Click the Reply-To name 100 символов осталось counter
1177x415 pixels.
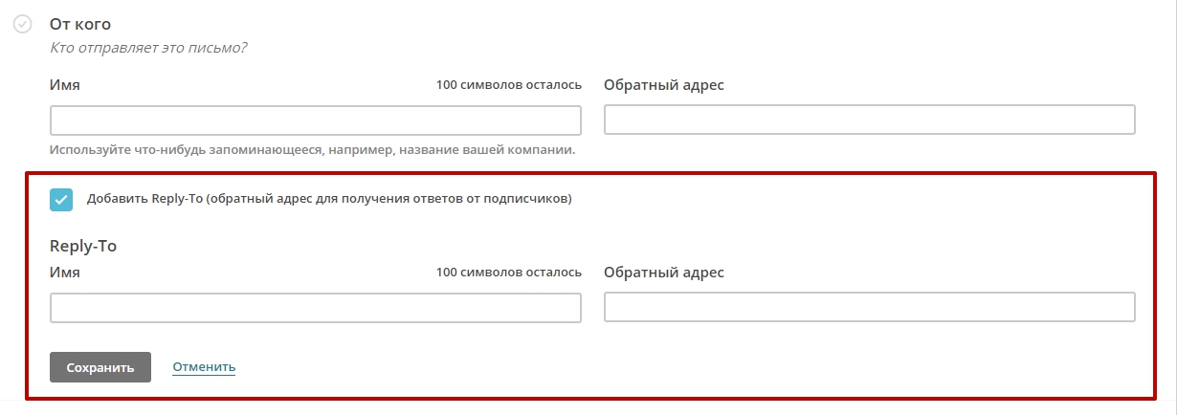pyautogui.click(x=508, y=273)
